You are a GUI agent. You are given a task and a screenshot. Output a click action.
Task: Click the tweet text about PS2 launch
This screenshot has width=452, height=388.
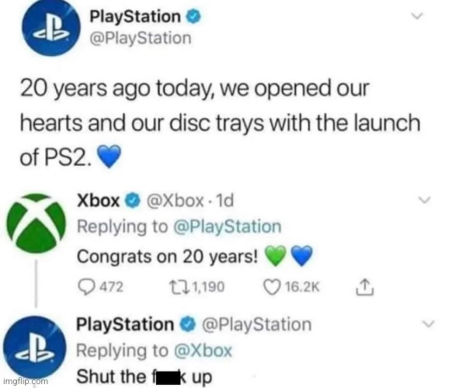[x=220, y=123]
